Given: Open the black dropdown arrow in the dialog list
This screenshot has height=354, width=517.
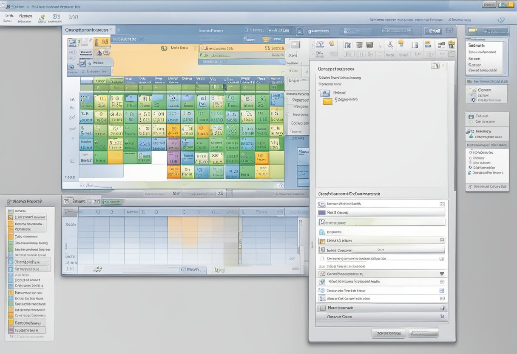Looking at the screenshot, I should [x=442, y=273].
